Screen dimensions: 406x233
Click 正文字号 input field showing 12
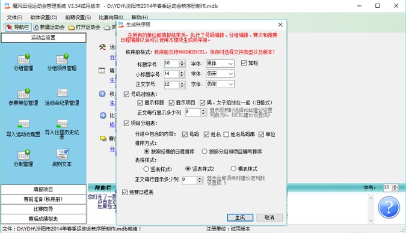tap(171, 85)
